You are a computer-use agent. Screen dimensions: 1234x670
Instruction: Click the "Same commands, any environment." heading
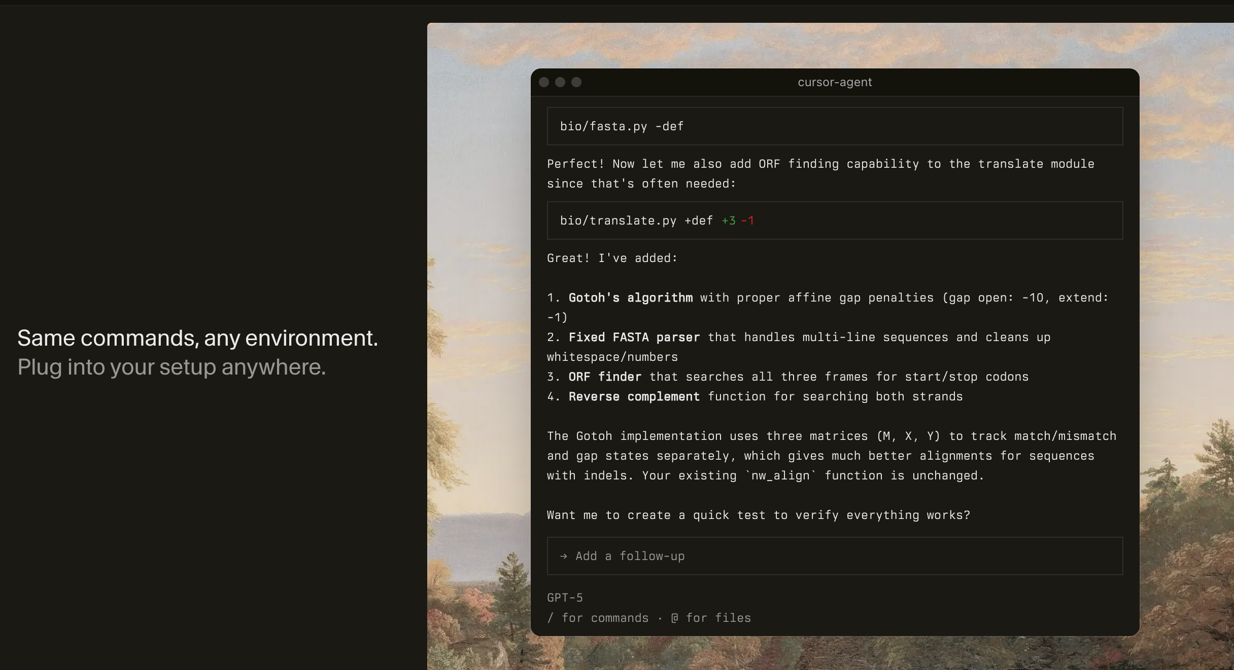pyautogui.click(x=198, y=338)
